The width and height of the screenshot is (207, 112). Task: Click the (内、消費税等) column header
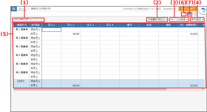(x=188, y=25)
